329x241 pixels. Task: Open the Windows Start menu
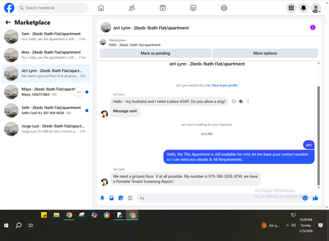point(6,225)
